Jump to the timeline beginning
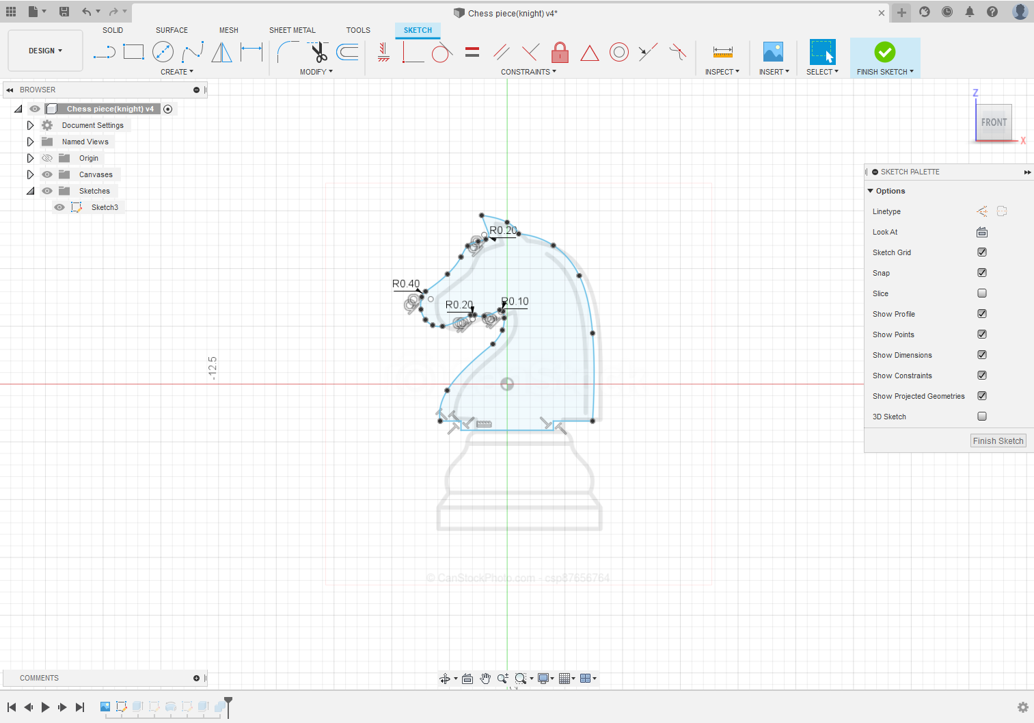This screenshot has height=723, width=1034. (x=12, y=707)
